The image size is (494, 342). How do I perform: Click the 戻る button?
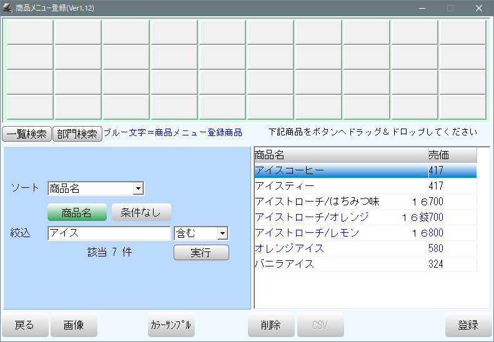(x=25, y=325)
